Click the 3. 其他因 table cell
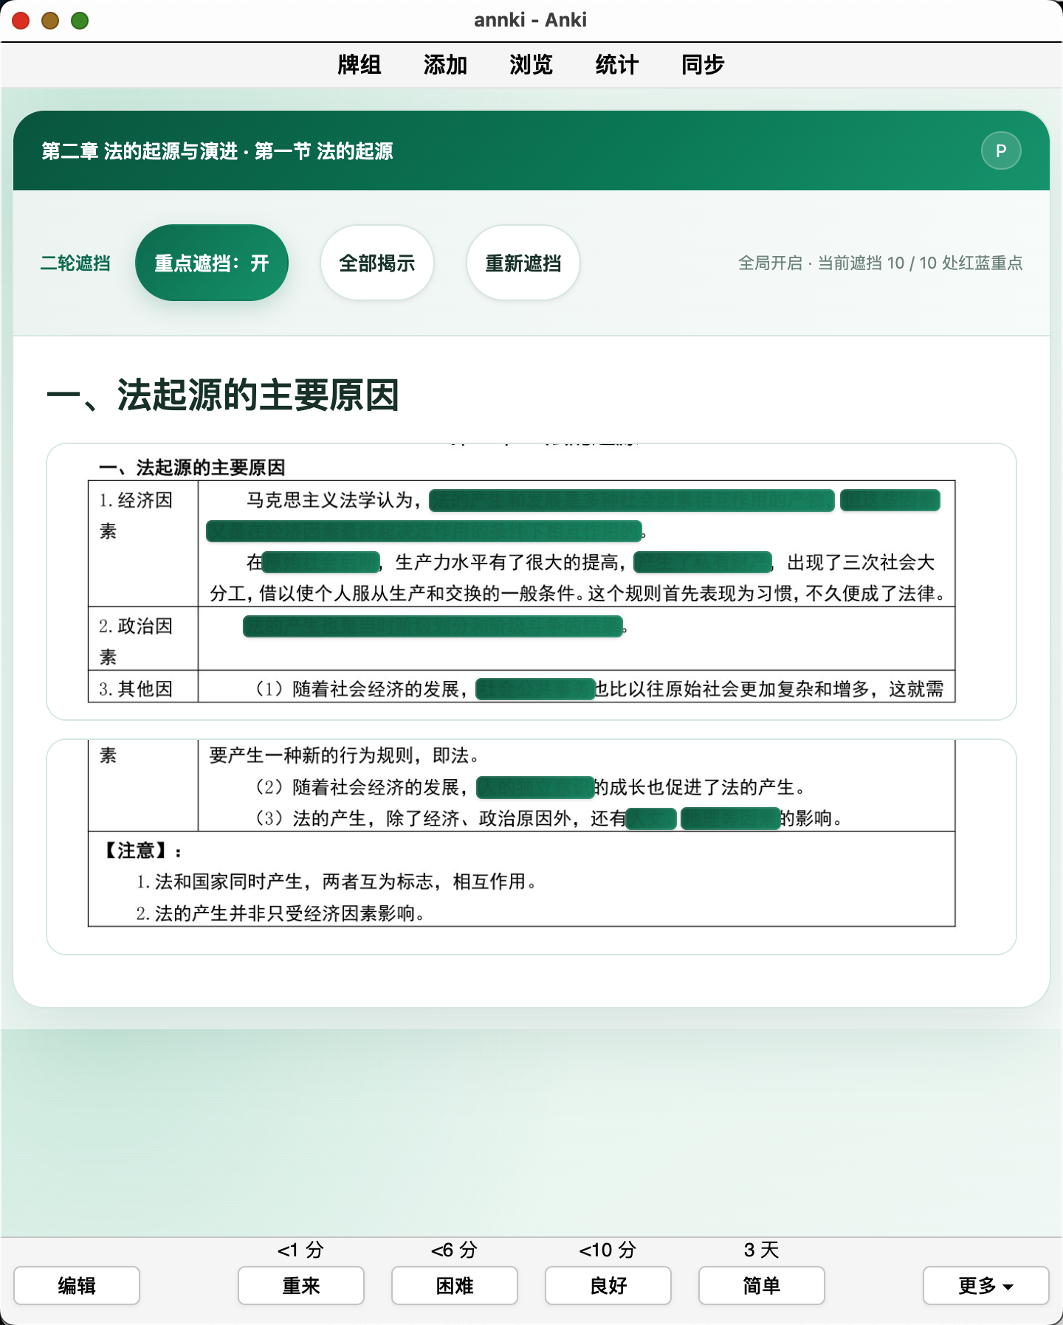This screenshot has width=1063, height=1325. click(143, 686)
